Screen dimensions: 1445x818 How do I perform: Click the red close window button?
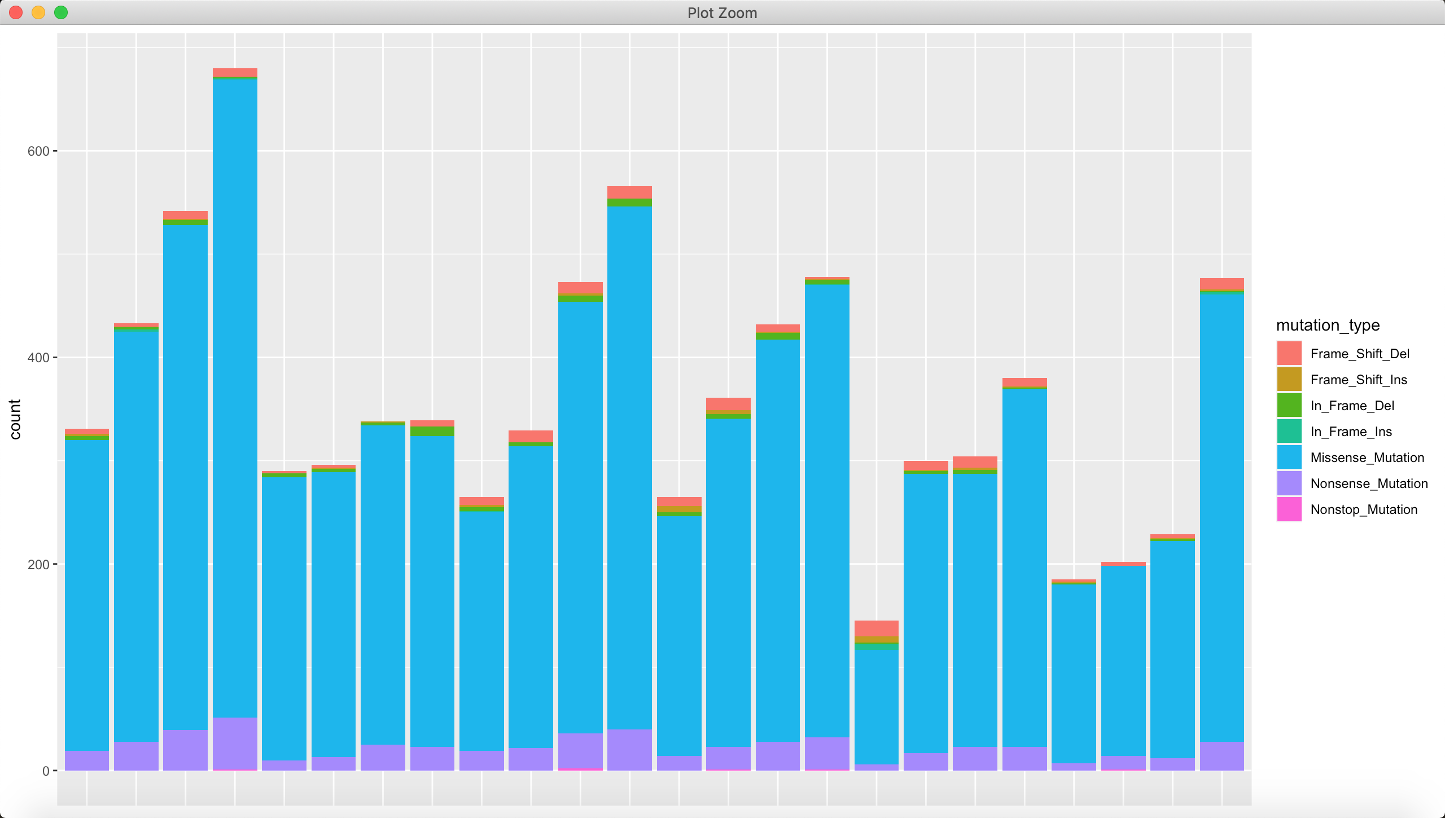[x=16, y=12]
